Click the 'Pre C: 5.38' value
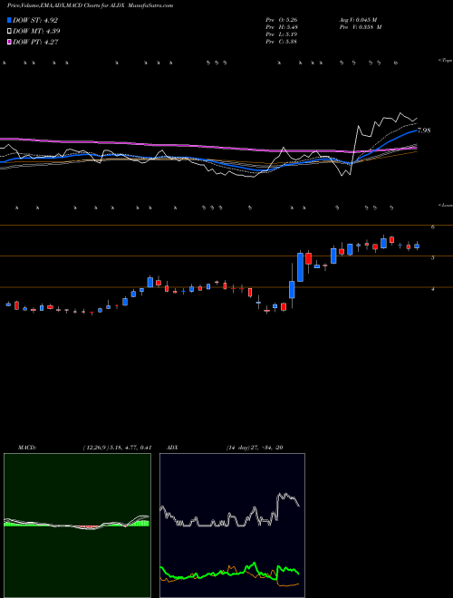 click(282, 42)
